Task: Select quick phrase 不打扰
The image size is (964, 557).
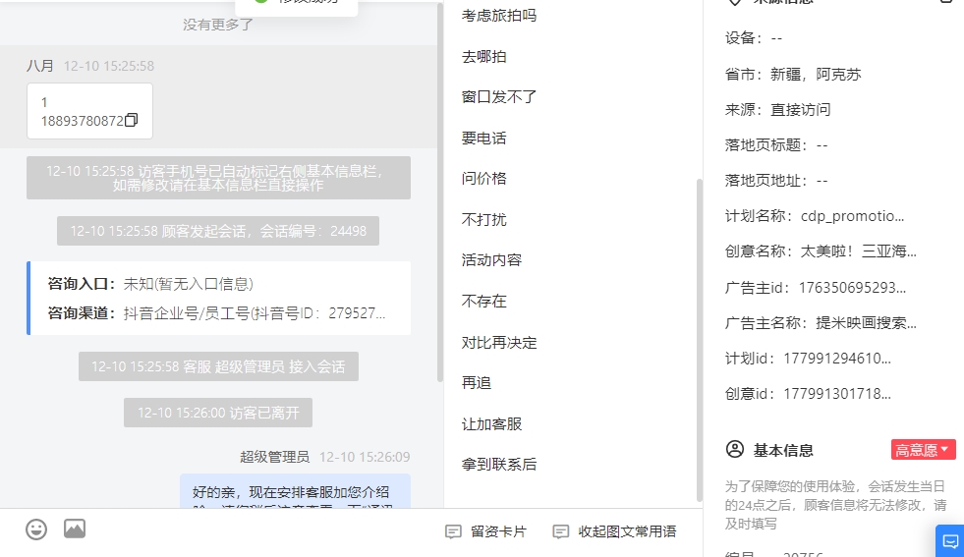Action: click(483, 219)
